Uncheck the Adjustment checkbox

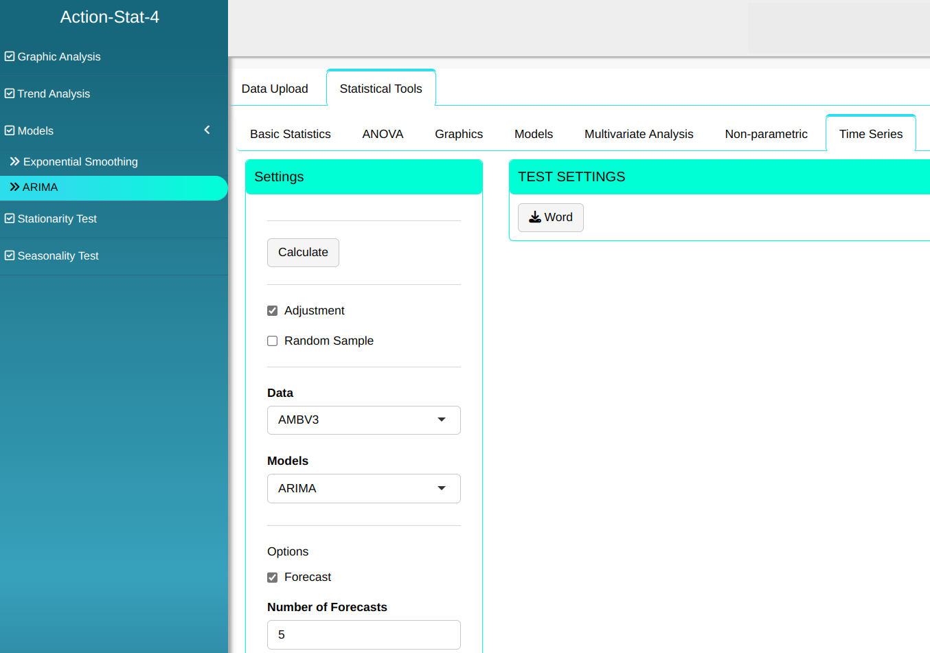click(273, 311)
